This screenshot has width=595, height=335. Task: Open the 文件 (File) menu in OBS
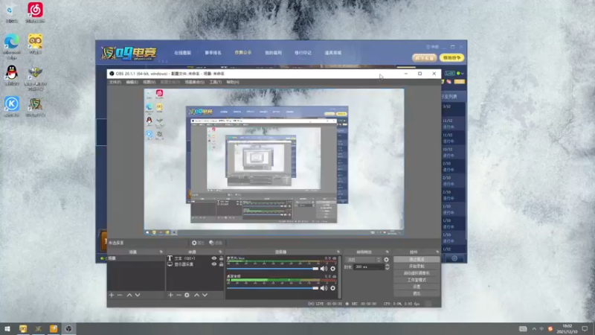click(115, 82)
